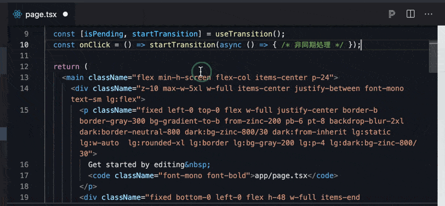Click the main tag name on line 13
This screenshot has width=445, height=206.
coord(75,78)
